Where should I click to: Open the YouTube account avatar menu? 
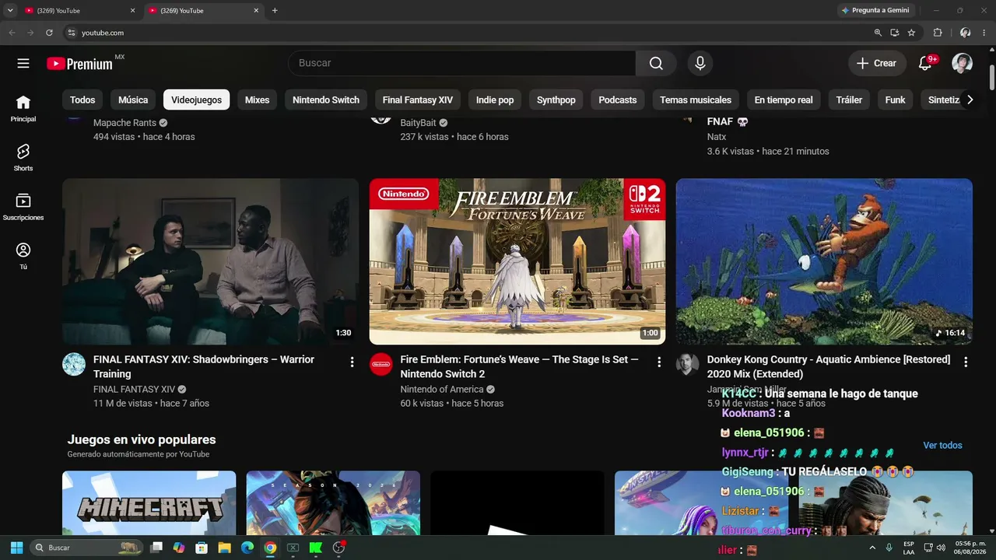(963, 63)
